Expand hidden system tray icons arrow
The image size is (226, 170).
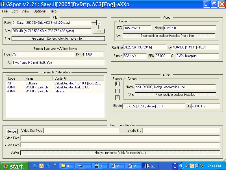pos(181,166)
